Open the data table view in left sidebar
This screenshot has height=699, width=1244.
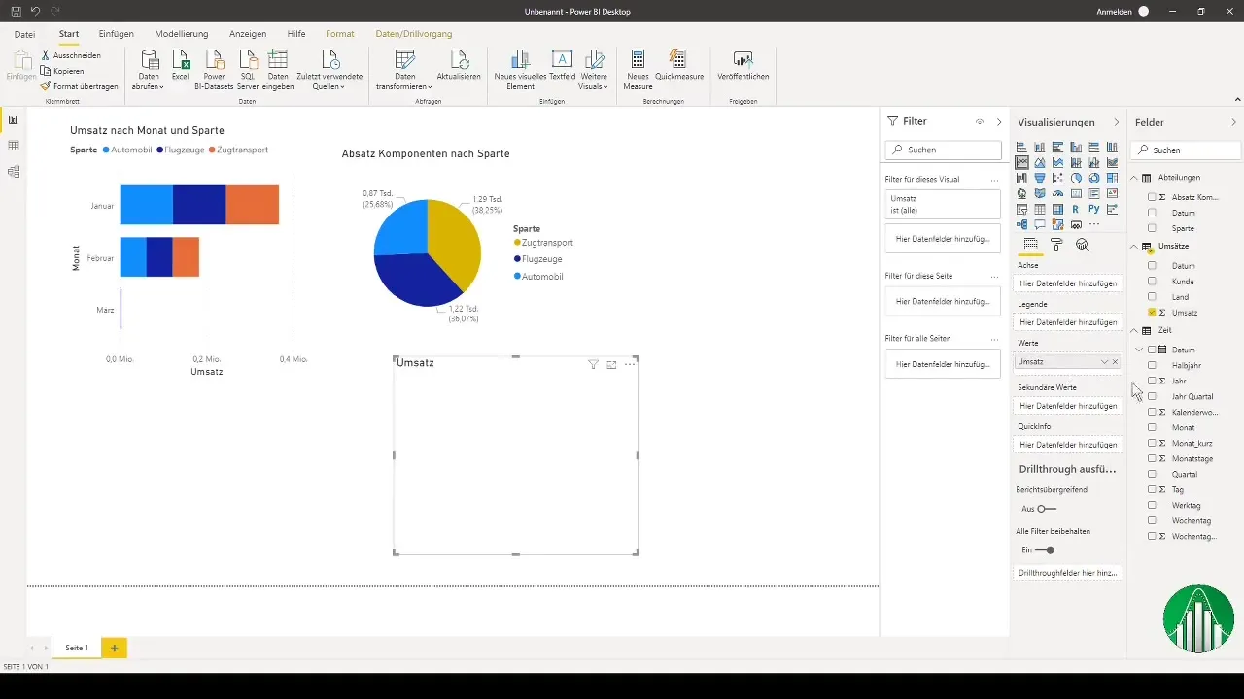13,146
